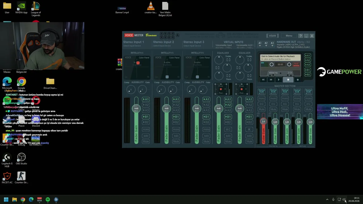Viewport: 363px width, 204px height.
Task: Open Google Chrome desktop shortcut
Action: tap(21, 84)
